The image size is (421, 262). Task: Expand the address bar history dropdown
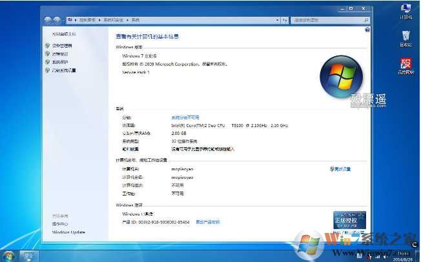coord(278,20)
